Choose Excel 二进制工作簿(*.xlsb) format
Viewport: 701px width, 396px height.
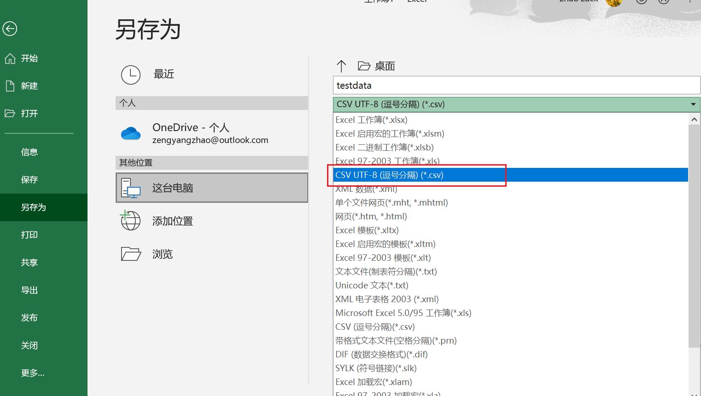[510, 148]
